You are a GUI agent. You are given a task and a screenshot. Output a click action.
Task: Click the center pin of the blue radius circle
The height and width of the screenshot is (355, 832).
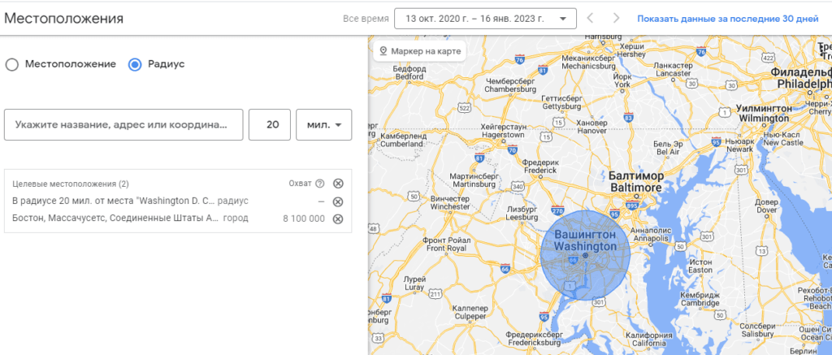tap(585, 255)
